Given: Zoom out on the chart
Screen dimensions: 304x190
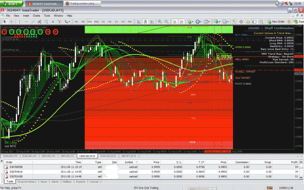Looking at the screenshot, I should (x=166, y=22).
